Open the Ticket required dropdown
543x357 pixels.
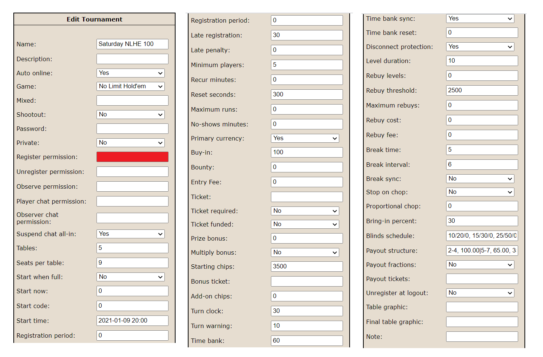point(304,211)
